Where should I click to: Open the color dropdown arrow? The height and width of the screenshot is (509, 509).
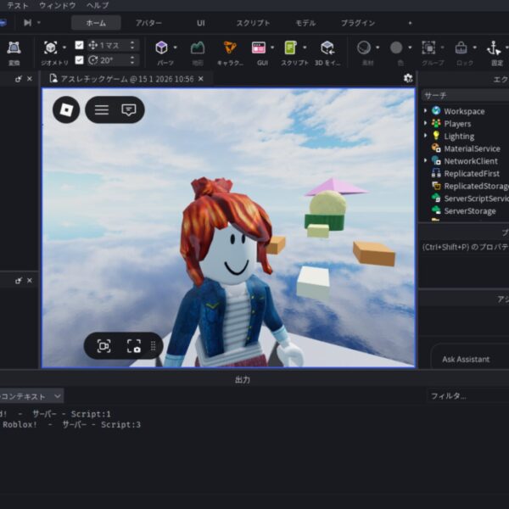point(410,48)
